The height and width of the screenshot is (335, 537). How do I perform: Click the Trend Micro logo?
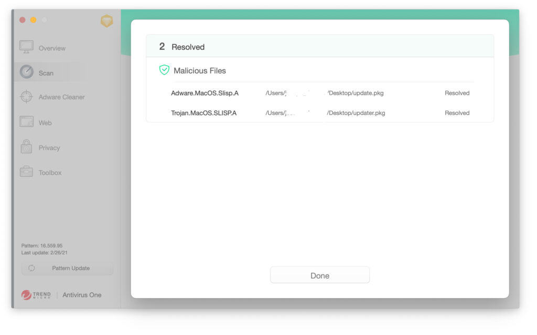click(36, 295)
